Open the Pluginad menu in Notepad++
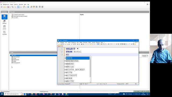 tap(98, 43)
